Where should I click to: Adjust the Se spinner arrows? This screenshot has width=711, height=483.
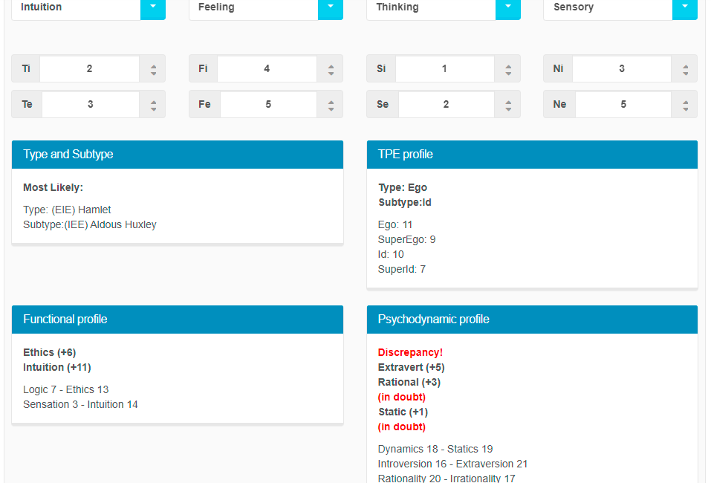(x=508, y=106)
